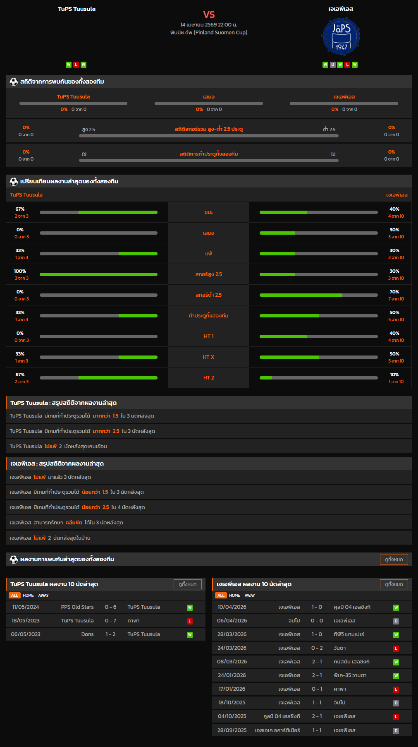Open view-all button in recent meetings header
418x747 pixels.
(394, 559)
